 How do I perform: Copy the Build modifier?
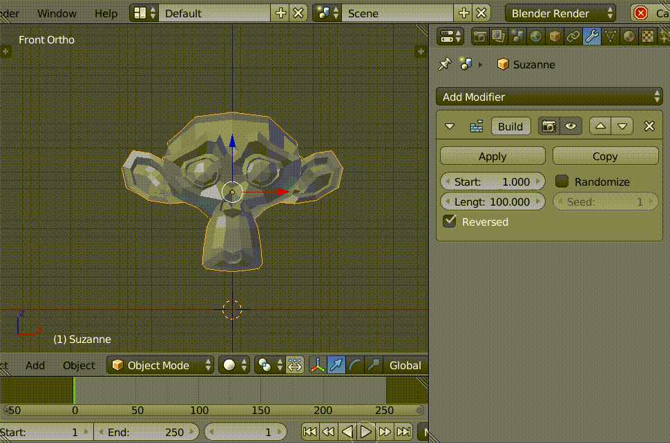pyautogui.click(x=605, y=156)
